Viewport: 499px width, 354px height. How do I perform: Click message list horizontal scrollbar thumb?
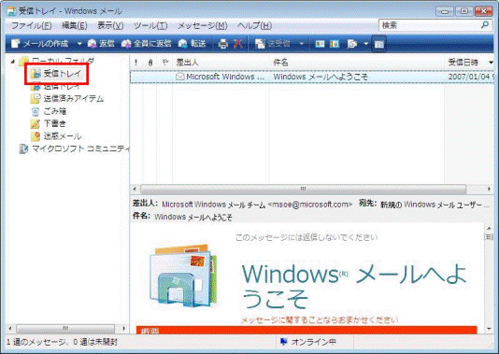304,189
